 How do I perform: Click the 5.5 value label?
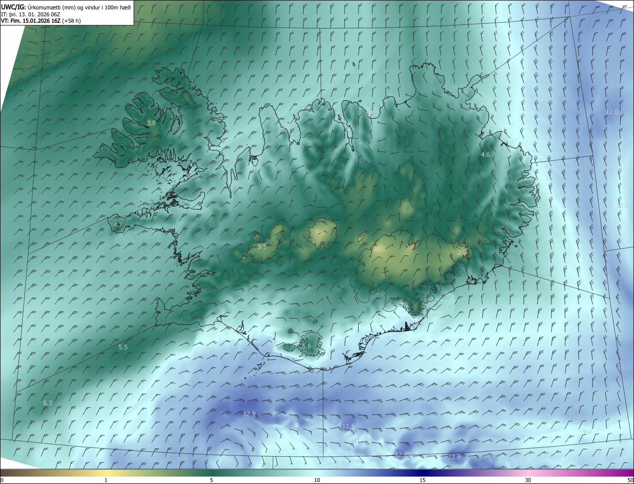123,347
